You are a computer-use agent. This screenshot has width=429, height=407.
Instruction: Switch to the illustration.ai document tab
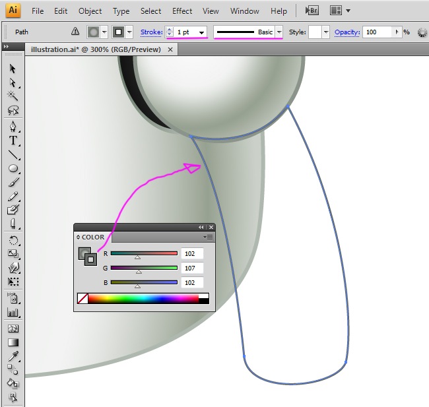(96, 49)
